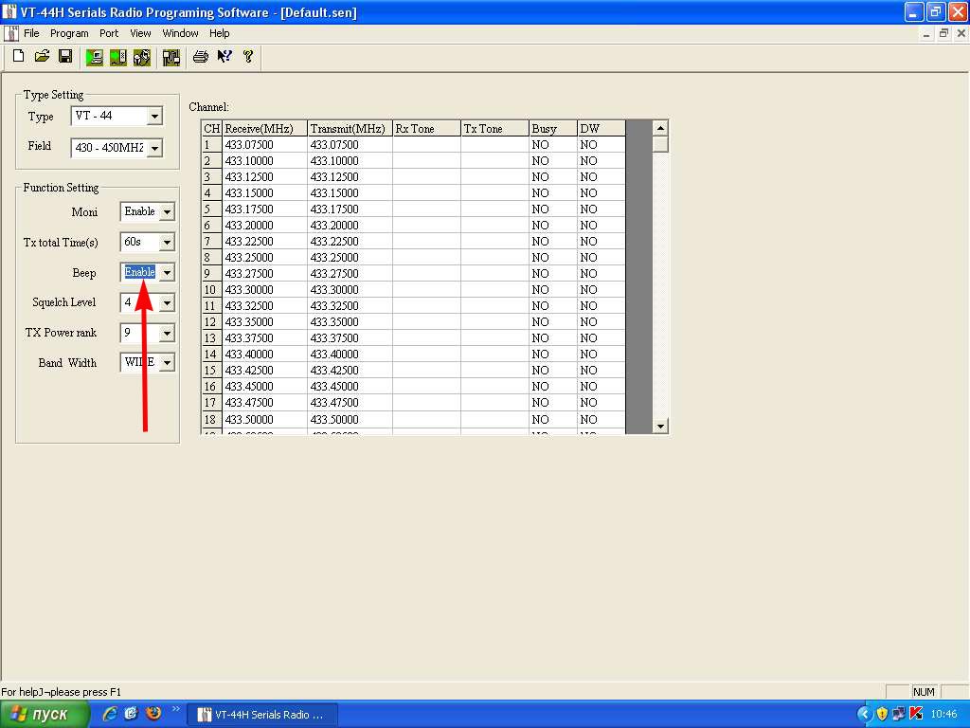970x728 pixels.
Task: Select the Receive cell 433.12500 of channel 3
Action: 265,177
